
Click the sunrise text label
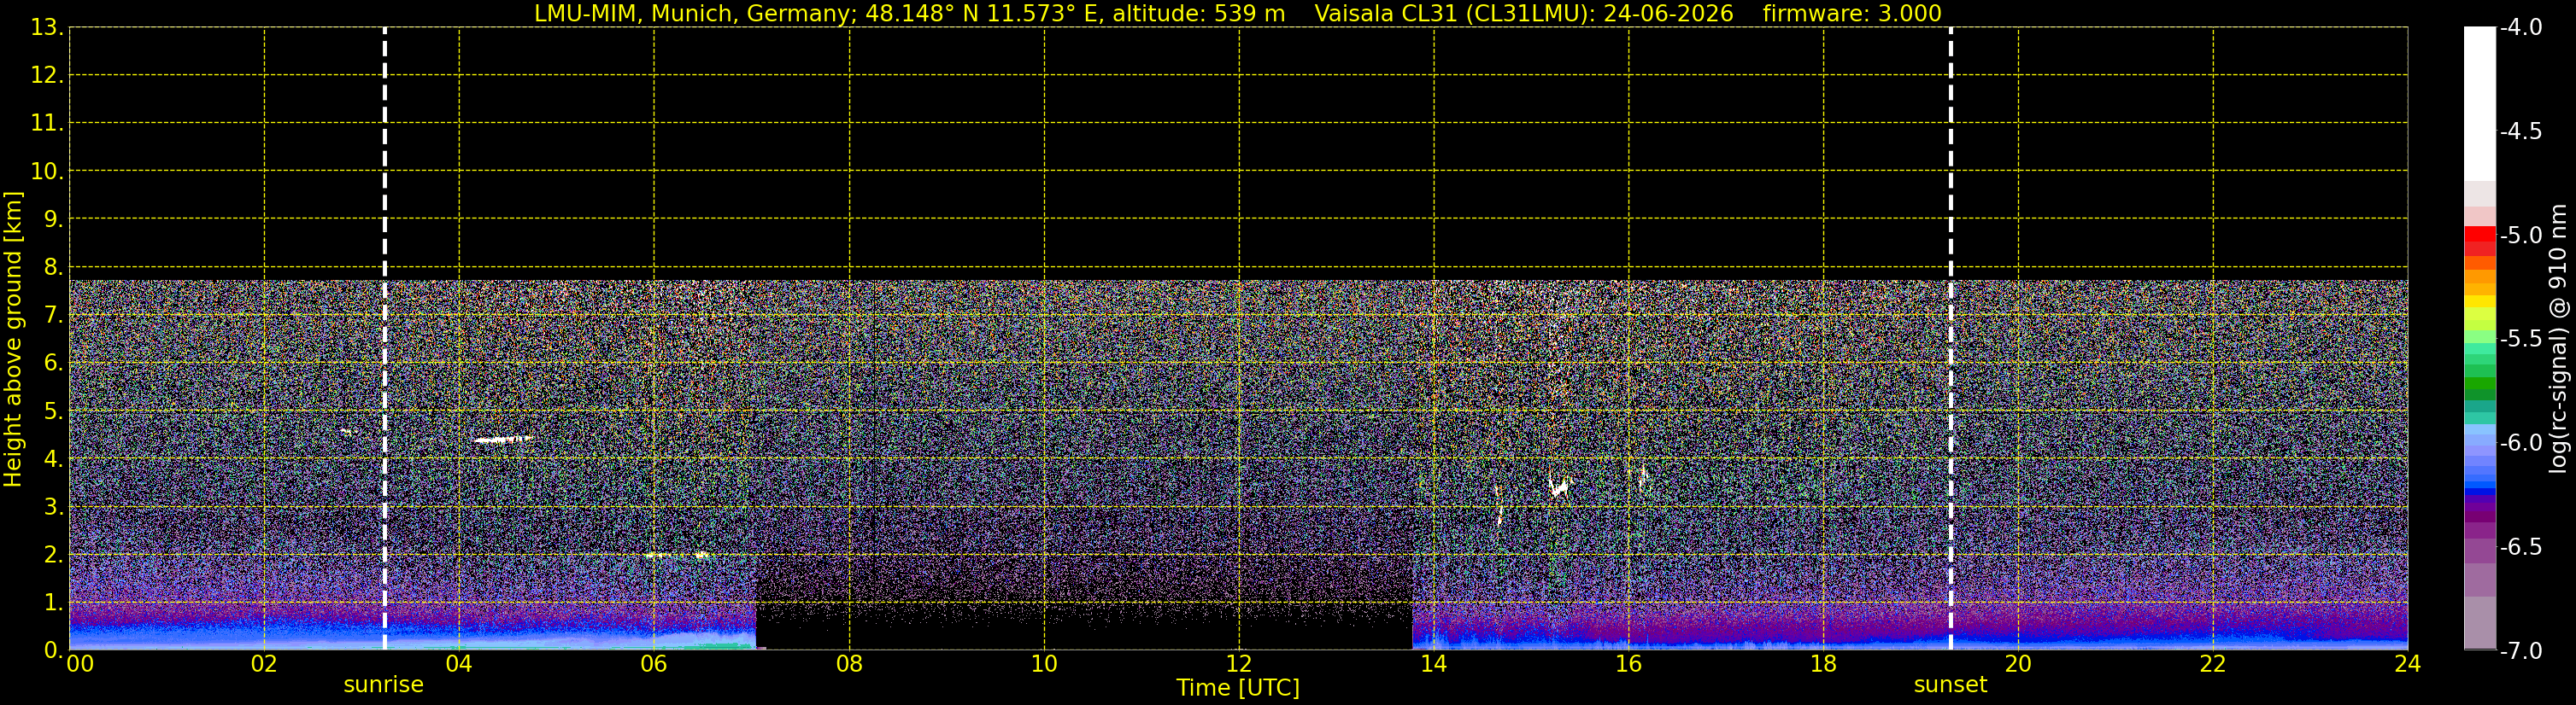tap(383, 685)
